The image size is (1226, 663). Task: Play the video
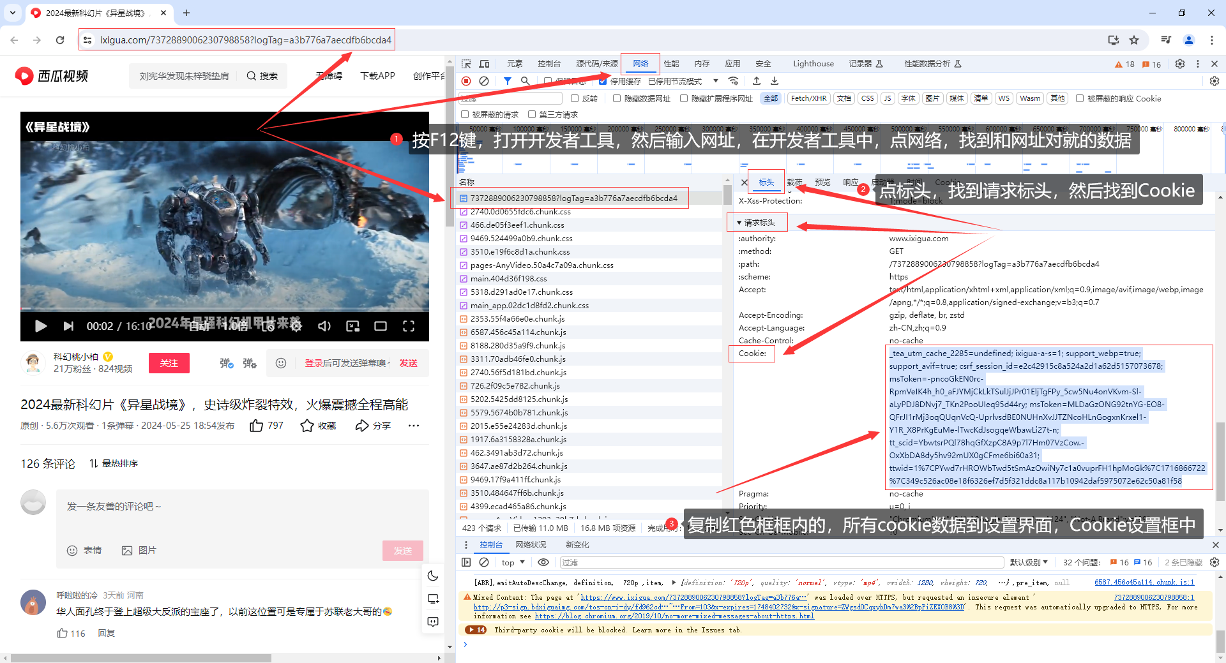40,326
